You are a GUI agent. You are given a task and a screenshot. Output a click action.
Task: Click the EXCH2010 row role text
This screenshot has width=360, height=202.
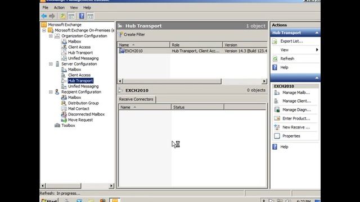pos(196,51)
